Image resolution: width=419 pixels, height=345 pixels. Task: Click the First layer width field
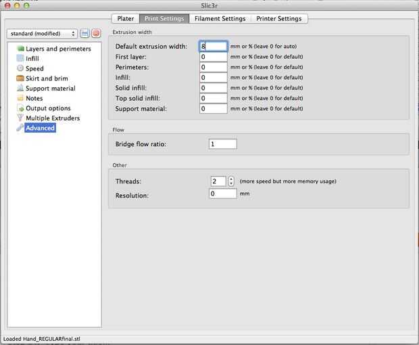pos(214,57)
